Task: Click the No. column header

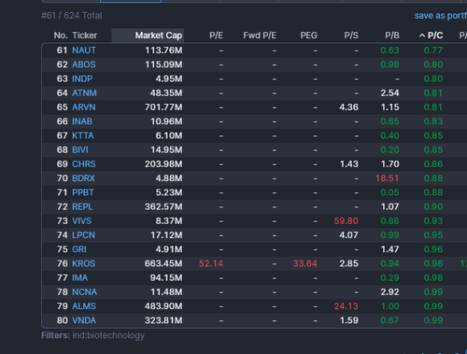Action: pos(61,35)
